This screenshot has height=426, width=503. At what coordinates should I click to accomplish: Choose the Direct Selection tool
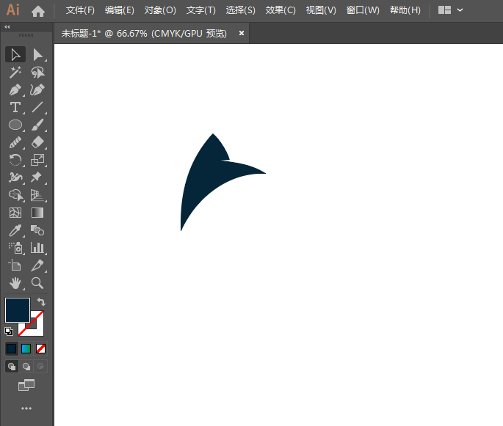click(x=37, y=54)
